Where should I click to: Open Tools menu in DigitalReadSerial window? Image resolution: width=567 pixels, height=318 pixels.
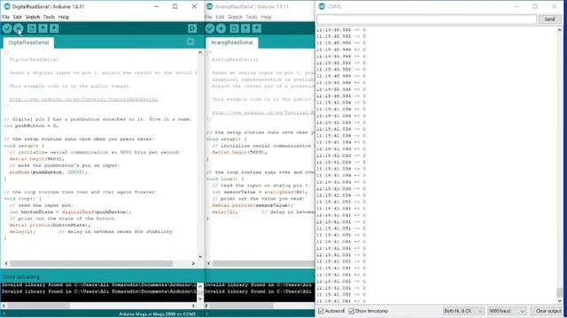(x=49, y=17)
